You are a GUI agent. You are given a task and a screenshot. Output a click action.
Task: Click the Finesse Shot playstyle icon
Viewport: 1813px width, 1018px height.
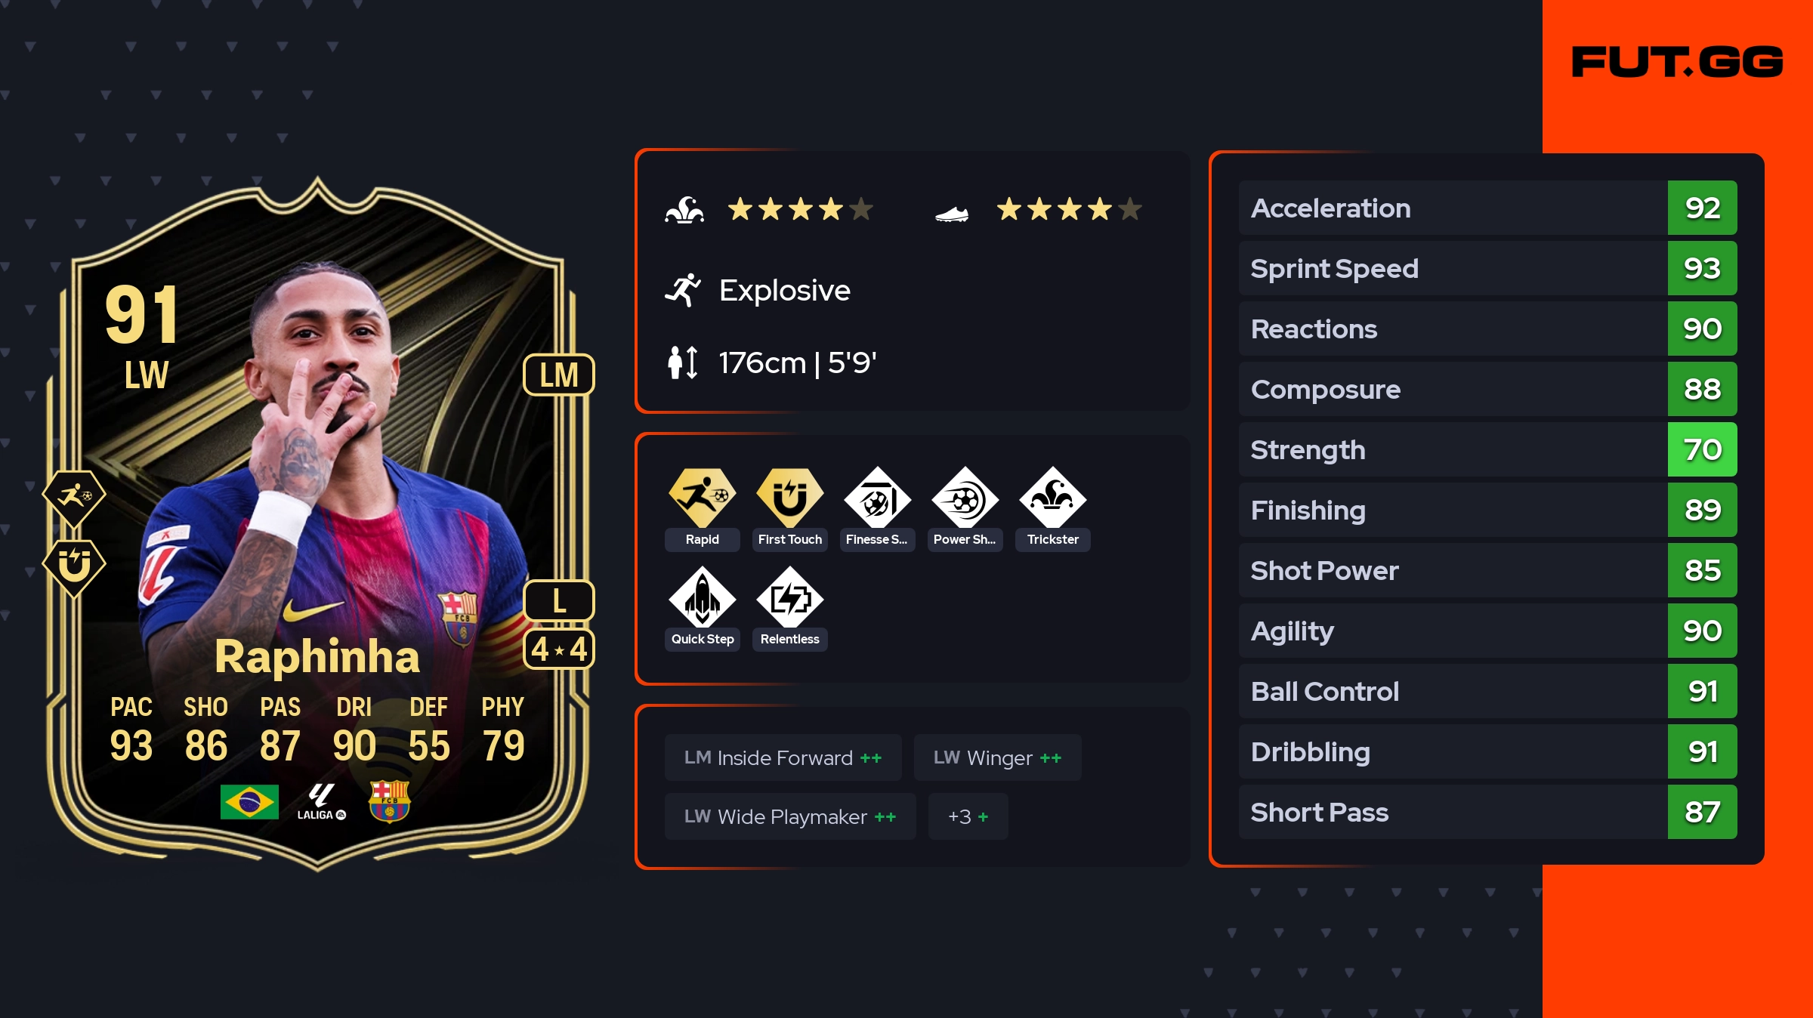point(877,497)
